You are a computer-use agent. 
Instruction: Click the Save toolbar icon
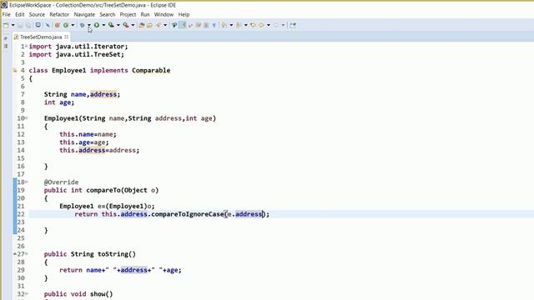point(20,25)
